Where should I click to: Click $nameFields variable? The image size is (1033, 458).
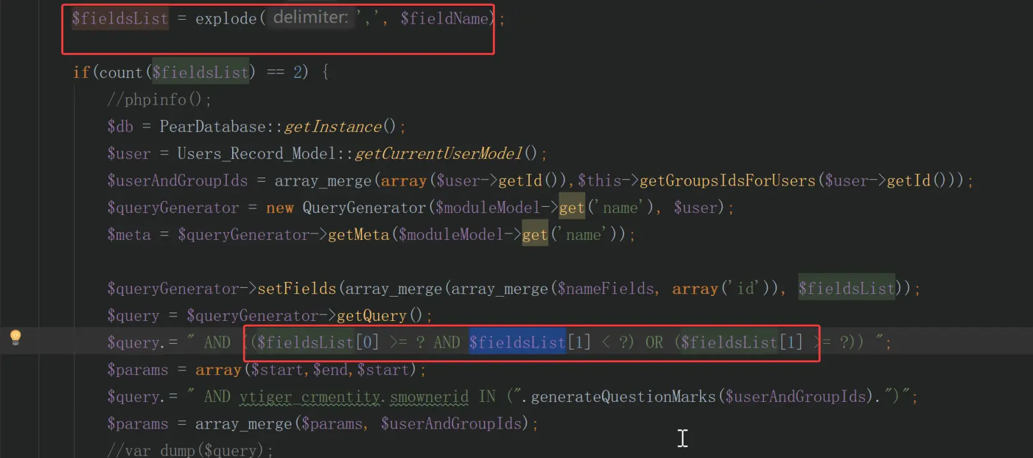click(x=606, y=289)
